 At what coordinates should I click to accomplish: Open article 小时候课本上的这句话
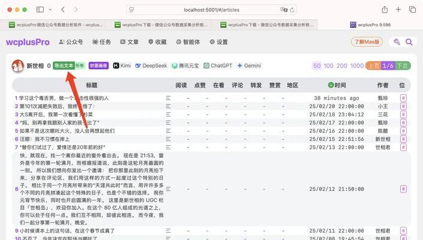click(x=67, y=231)
